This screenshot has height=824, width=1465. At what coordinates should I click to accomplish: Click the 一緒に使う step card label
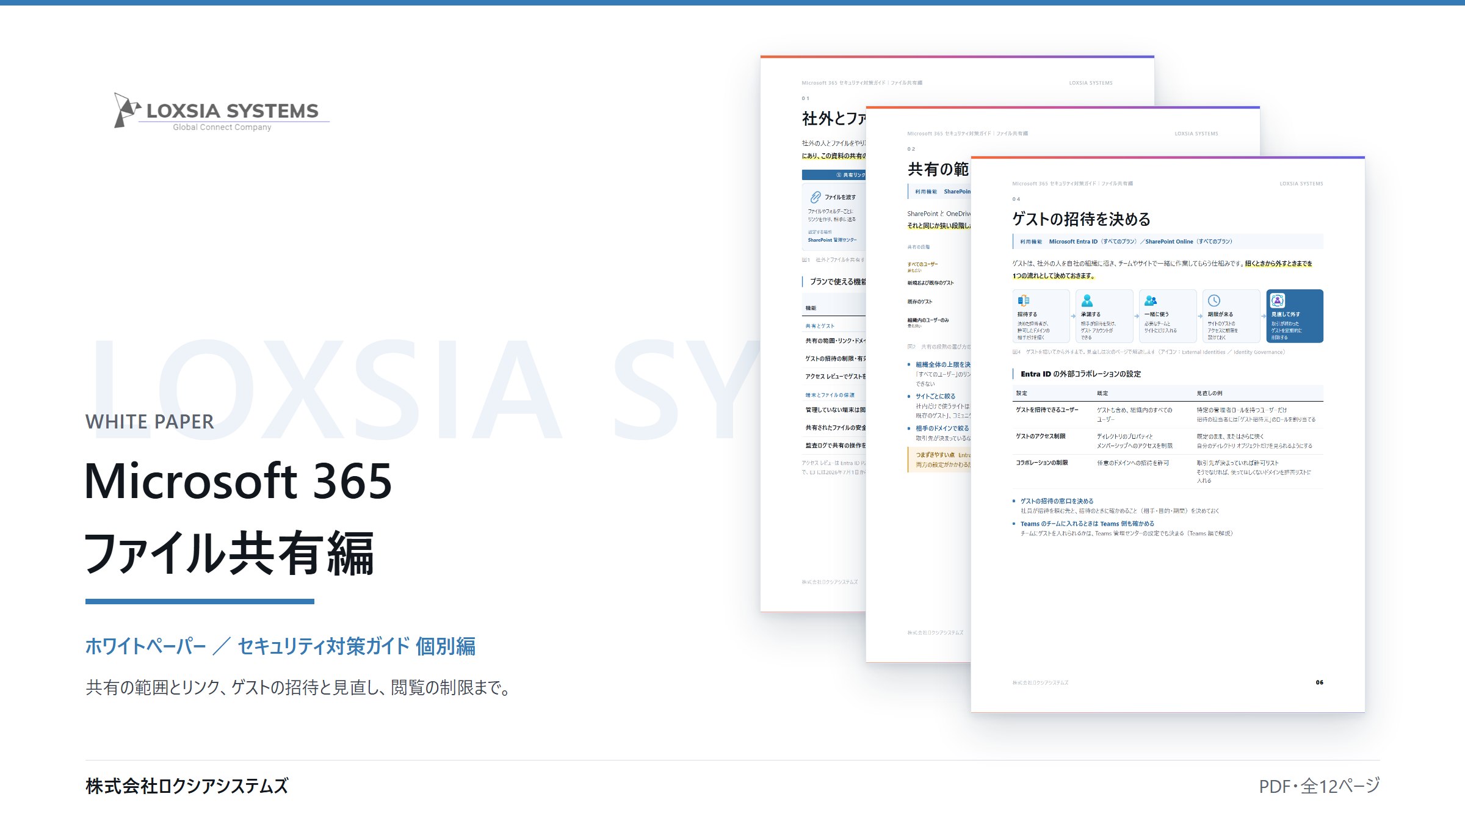[x=1156, y=314]
